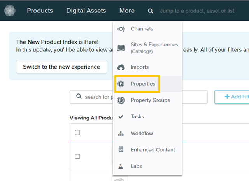
Task: Click the Properties circle-P icon
Action: [x=121, y=84]
